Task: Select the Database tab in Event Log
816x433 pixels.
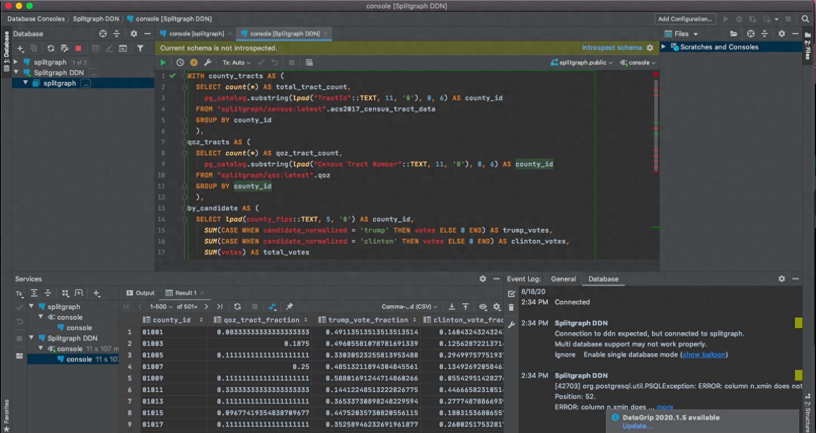Action: pos(603,279)
